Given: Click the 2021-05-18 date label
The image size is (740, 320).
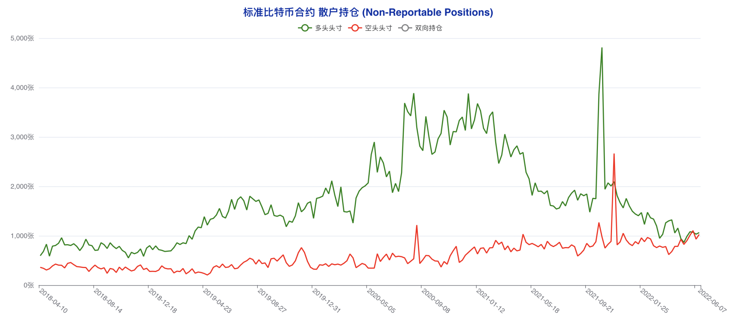Looking at the screenshot, I should click(x=545, y=301).
